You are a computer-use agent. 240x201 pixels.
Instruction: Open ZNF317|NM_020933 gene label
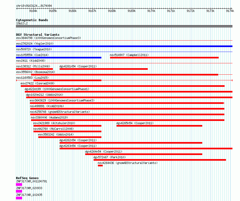[29, 188]
